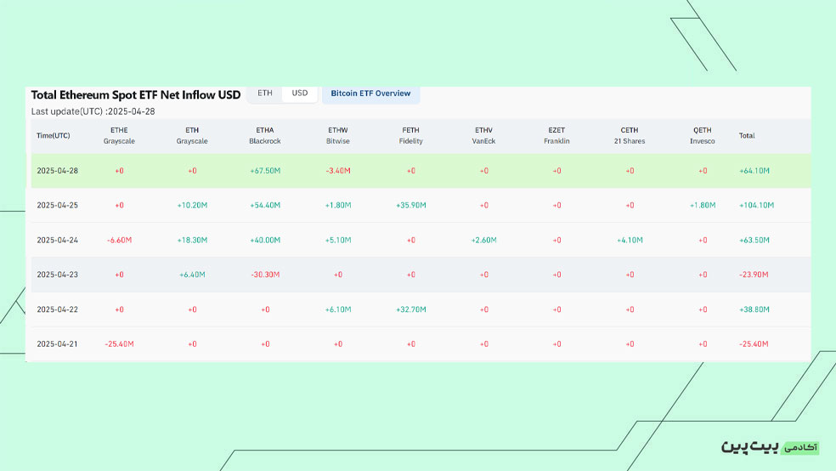This screenshot has height=471, width=836.
Task: Click the Total Ethereum Spot ETF title
Action: coord(136,95)
